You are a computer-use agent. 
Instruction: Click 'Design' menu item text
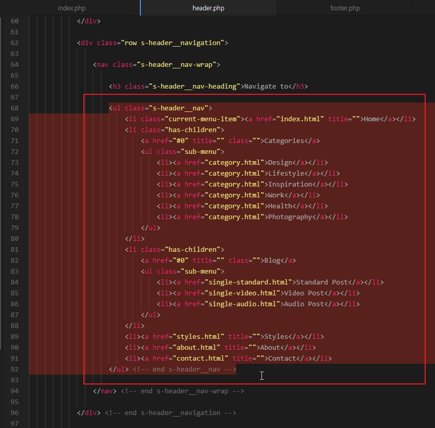point(280,163)
